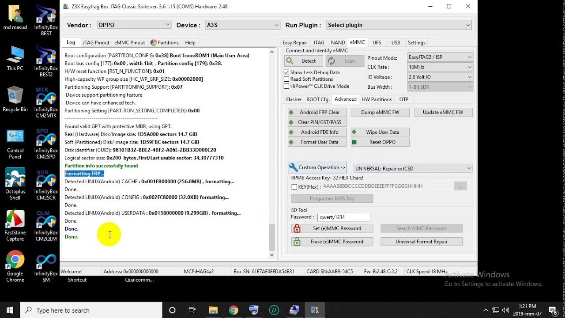Open InfinityBox BEST desktop shortcut
Viewport: 565px width, 318px height.
coord(46,20)
